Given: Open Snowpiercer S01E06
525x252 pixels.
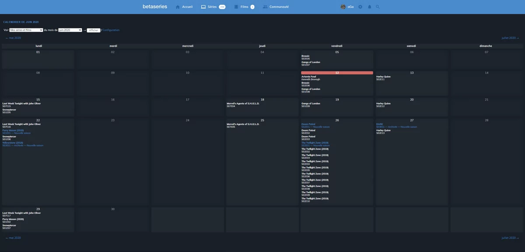Looking at the screenshot, I should [9, 138].
